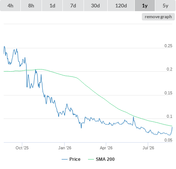
Task: Open the 120d time range view
Action: pos(121,6)
